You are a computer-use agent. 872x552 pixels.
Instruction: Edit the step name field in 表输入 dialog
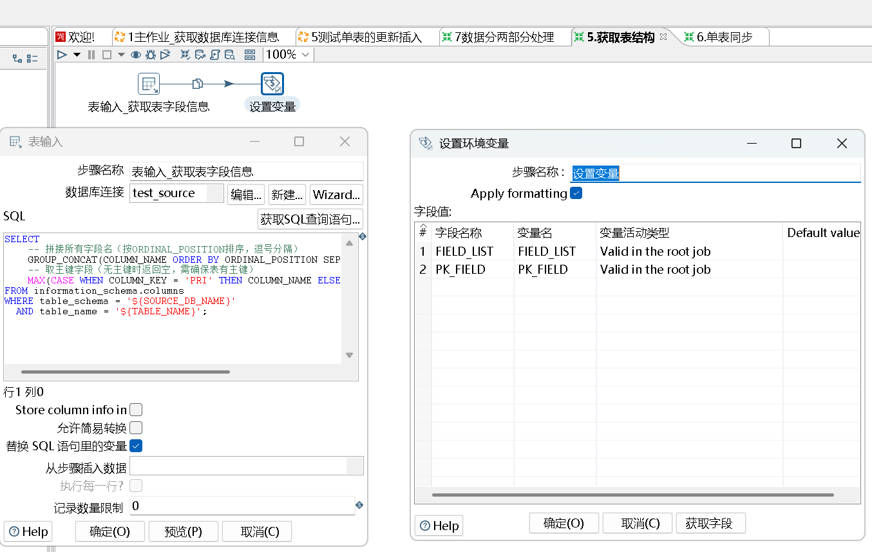[x=246, y=171]
